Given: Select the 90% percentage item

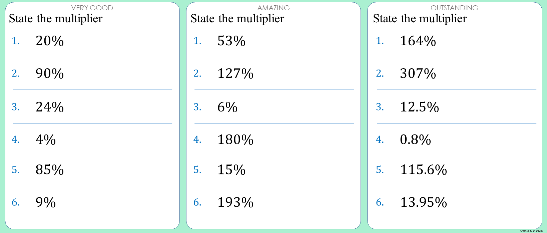Looking at the screenshot, I should pyautogui.click(x=50, y=74).
